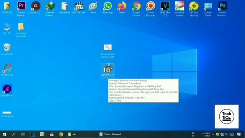Select the This PC desktop icon
Image resolution: width=245 pixels, height=138 pixels.
(7, 28)
